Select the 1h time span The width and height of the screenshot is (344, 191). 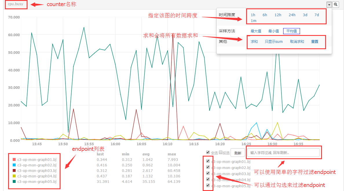pyautogui.click(x=253, y=15)
